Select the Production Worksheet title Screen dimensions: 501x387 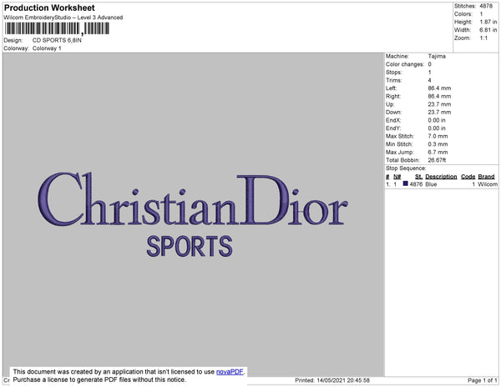pyautogui.click(x=49, y=8)
